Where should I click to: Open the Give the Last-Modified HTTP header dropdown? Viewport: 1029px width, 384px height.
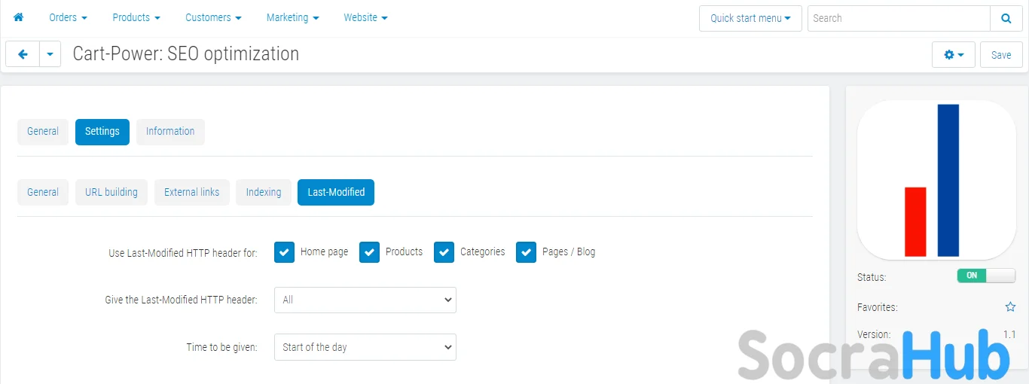coord(365,300)
